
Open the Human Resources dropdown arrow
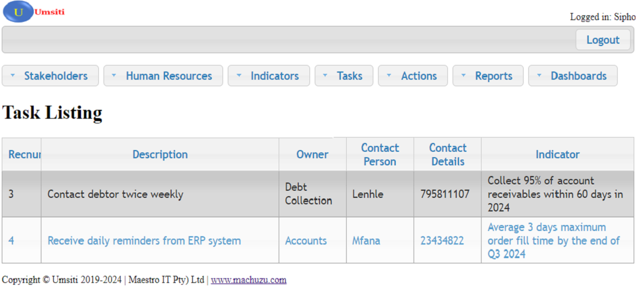(x=114, y=76)
